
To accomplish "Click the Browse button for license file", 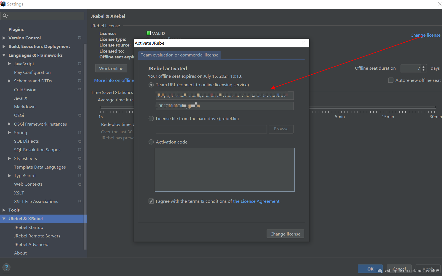I will pos(281,129).
